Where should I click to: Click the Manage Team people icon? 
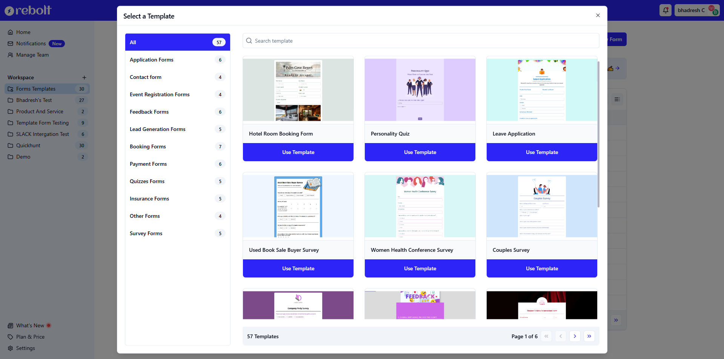(11, 55)
